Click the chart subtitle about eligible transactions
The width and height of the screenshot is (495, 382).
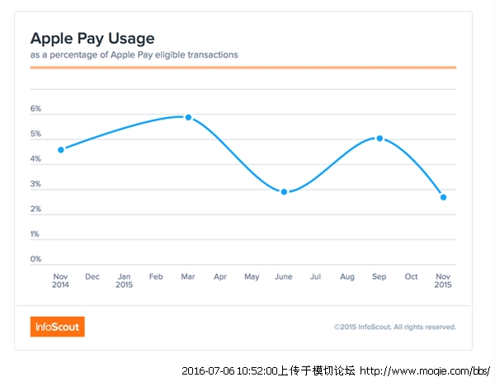point(134,54)
